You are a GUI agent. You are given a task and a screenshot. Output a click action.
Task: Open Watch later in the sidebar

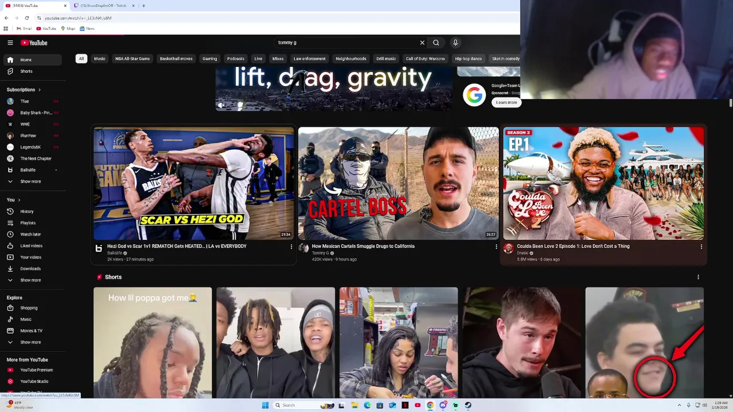32,235
